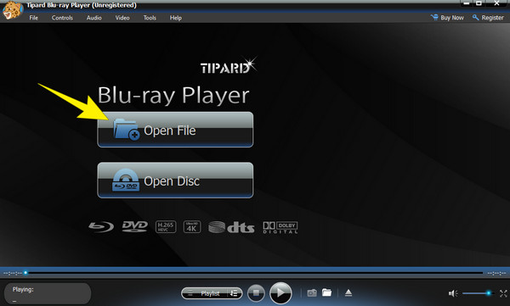Open the Tools menu
This screenshot has height=306, width=510.
(x=150, y=18)
